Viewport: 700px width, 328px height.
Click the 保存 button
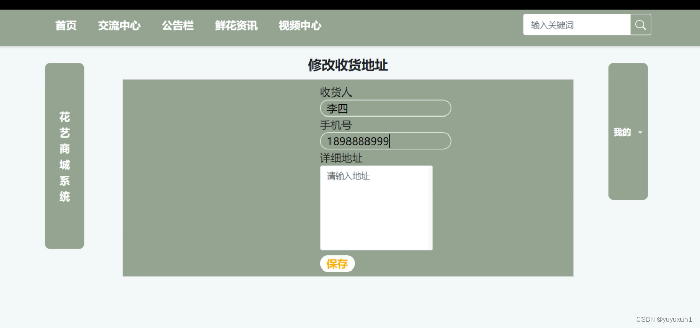coord(337,264)
